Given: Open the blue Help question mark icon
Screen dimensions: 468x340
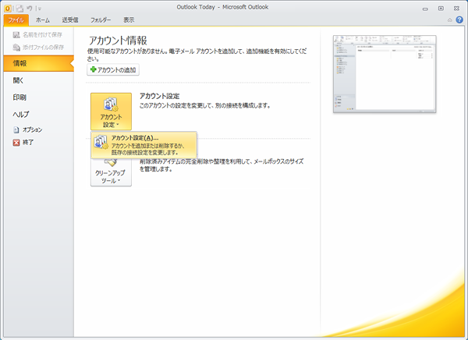Looking at the screenshot, I should [459, 19].
